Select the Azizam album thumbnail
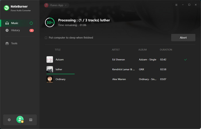Viewport: 201px width, 129px height. [x=50, y=60]
